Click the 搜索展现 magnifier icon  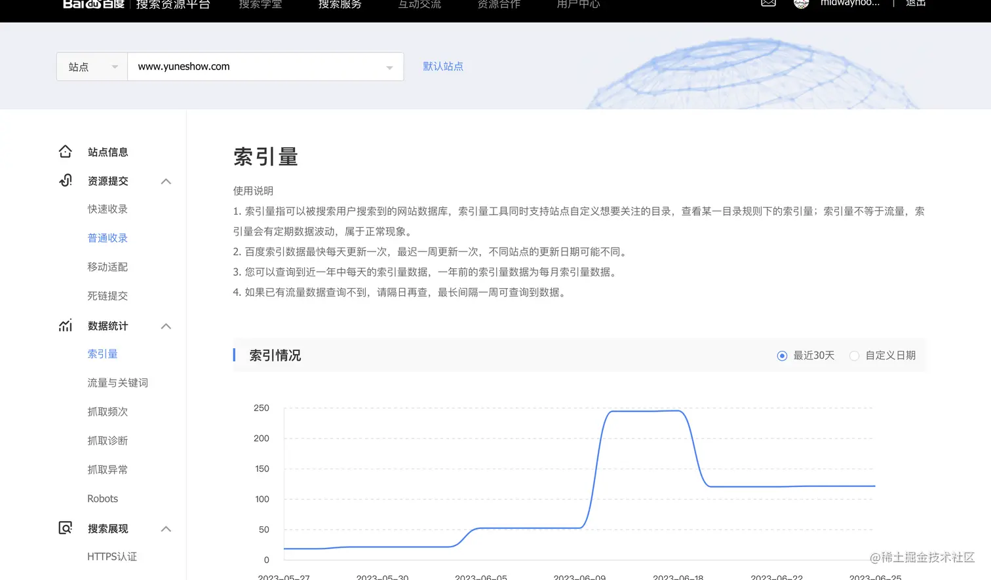point(66,528)
